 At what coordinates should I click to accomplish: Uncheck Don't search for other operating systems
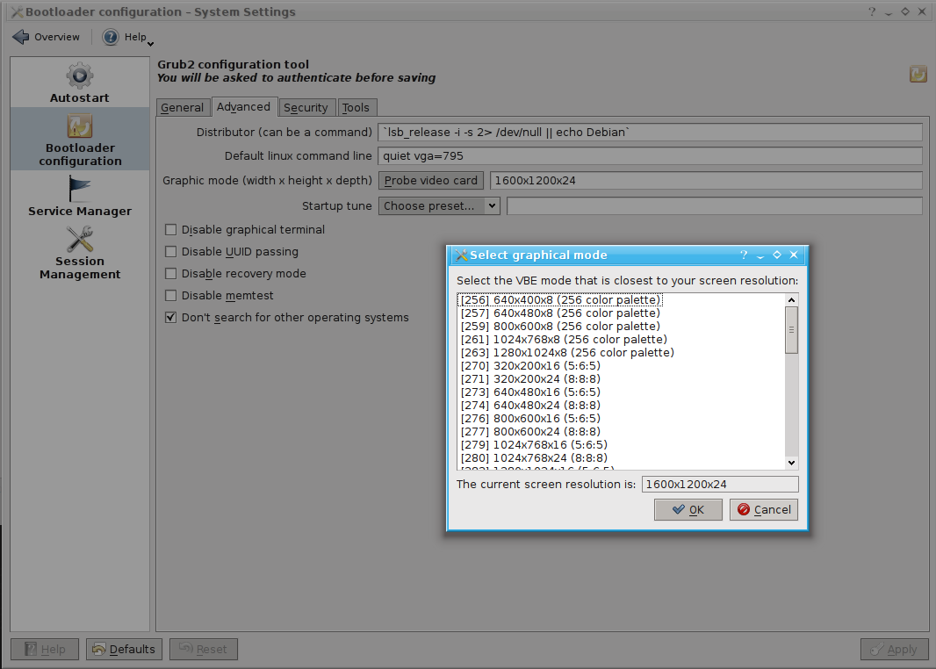pos(170,318)
